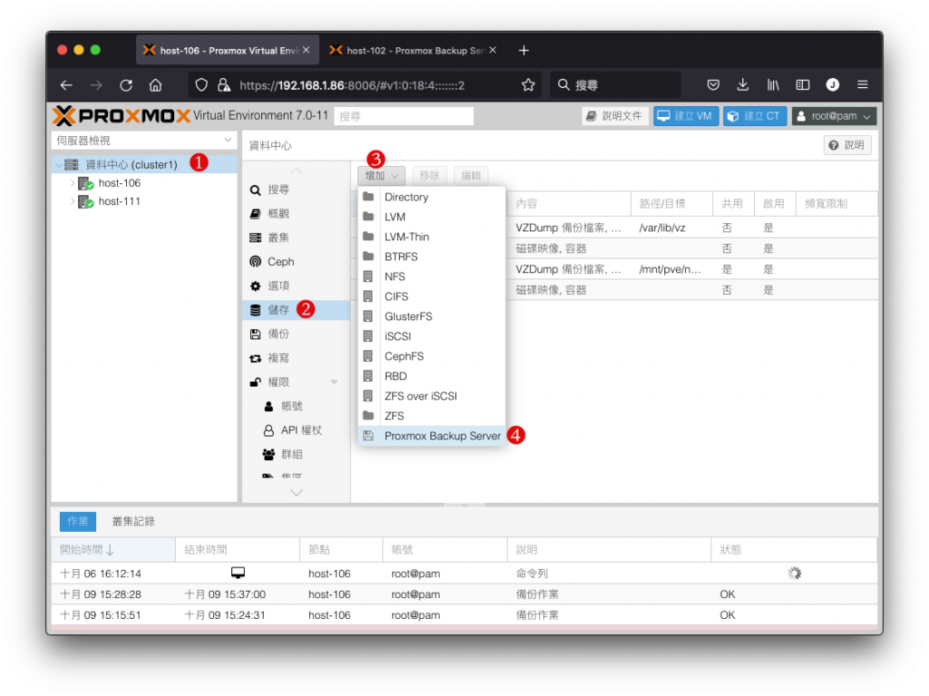
Task: Click the 說明 help button
Action: pos(847,145)
